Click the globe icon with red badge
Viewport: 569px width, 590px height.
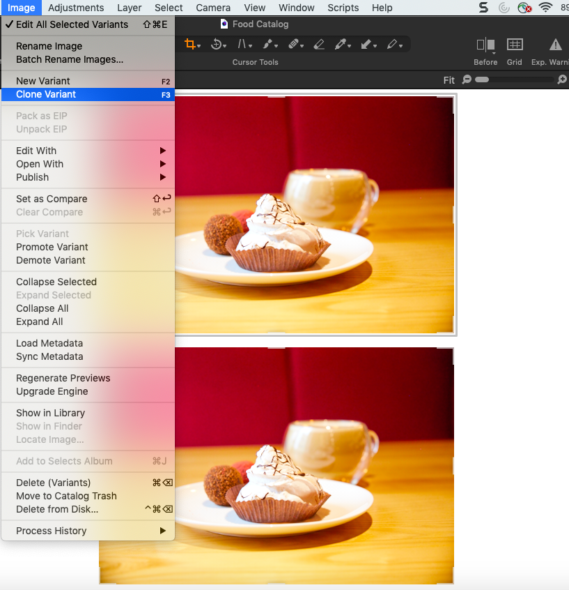[524, 7]
